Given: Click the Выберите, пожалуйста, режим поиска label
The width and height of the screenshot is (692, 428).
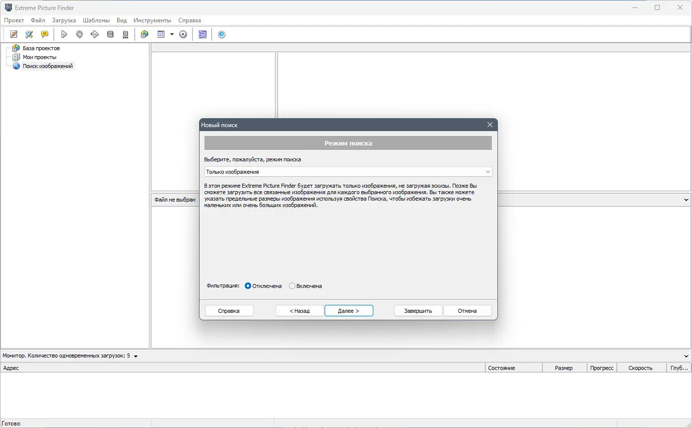Looking at the screenshot, I should (x=253, y=159).
